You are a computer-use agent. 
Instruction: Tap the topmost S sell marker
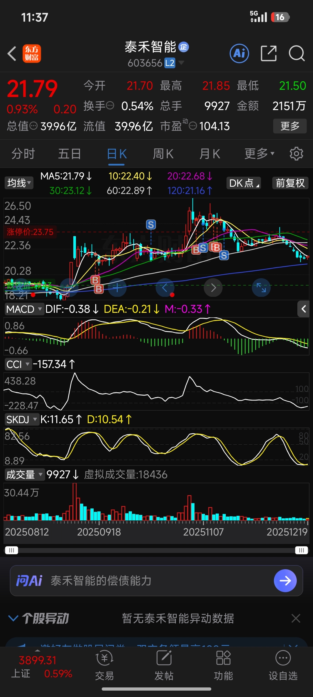click(x=151, y=224)
